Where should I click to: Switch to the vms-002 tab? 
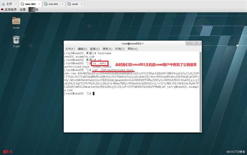click(53, 4)
